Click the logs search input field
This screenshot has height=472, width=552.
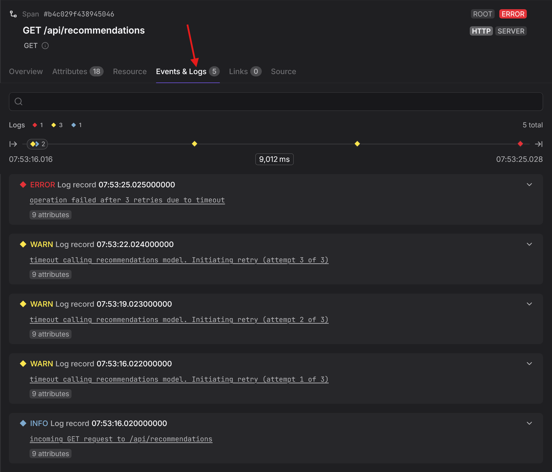pos(276,102)
